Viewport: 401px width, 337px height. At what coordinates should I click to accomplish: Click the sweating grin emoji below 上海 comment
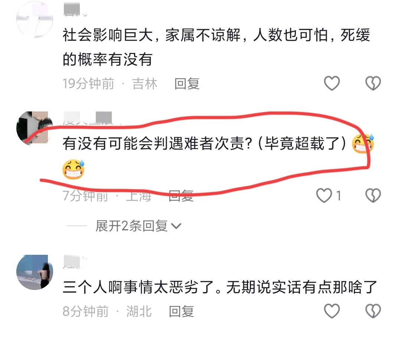point(74,169)
